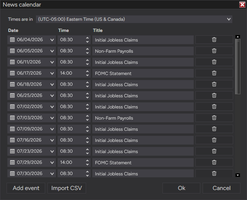Viewport: 247px width, 200px height.
Task: Delete the 06/25/2026 Initial Jobless Claims event
Action: (214, 95)
